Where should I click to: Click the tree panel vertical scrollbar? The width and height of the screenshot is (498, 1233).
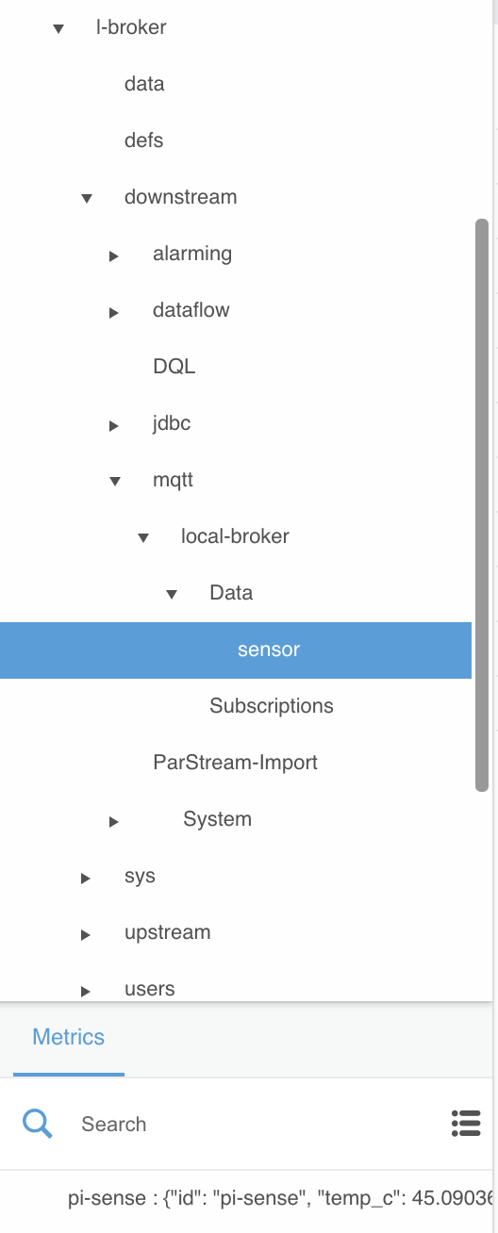pos(482,505)
